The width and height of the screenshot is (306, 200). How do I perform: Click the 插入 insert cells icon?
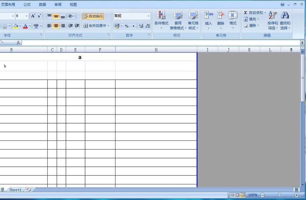point(208,15)
